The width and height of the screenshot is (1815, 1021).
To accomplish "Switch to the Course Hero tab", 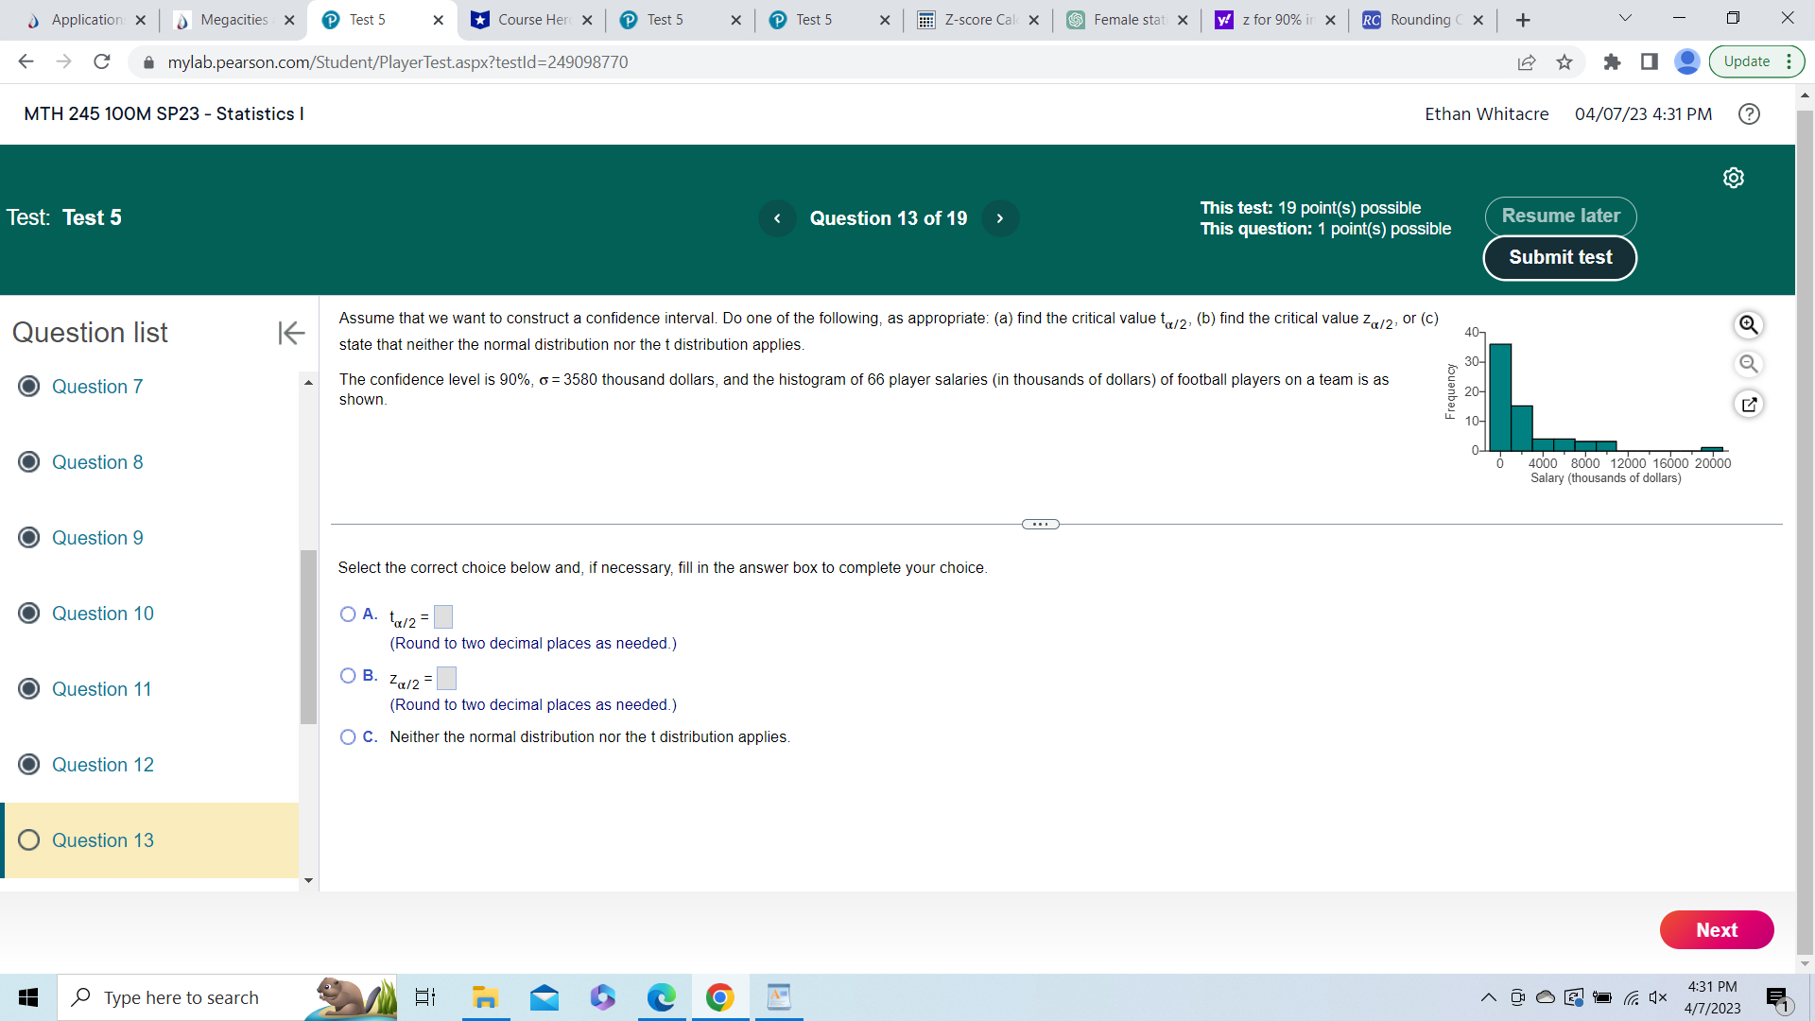I will (x=532, y=20).
